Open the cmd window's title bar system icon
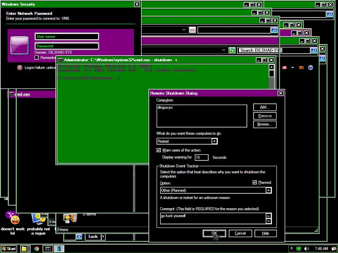The image size is (338, 253). pyautogui.click(x=60, y=60)
